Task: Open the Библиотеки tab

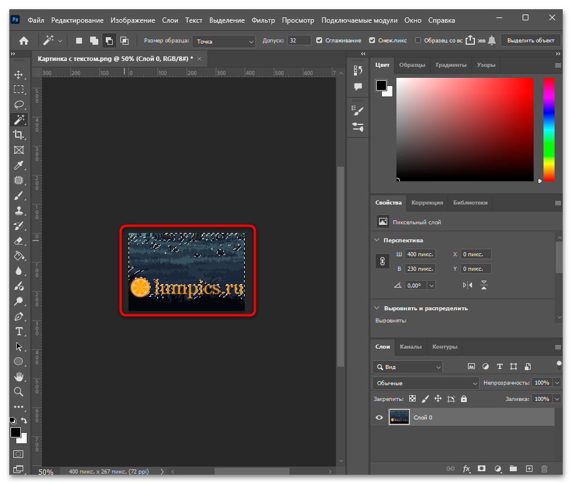Action: pyautogui.click(x=470, y=203)
